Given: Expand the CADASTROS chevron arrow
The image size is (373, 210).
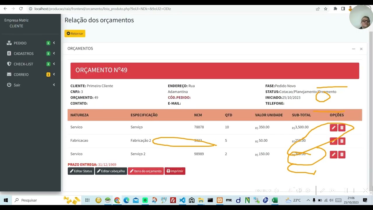Looking at the screenshot, I should click(x=54, y=53).
